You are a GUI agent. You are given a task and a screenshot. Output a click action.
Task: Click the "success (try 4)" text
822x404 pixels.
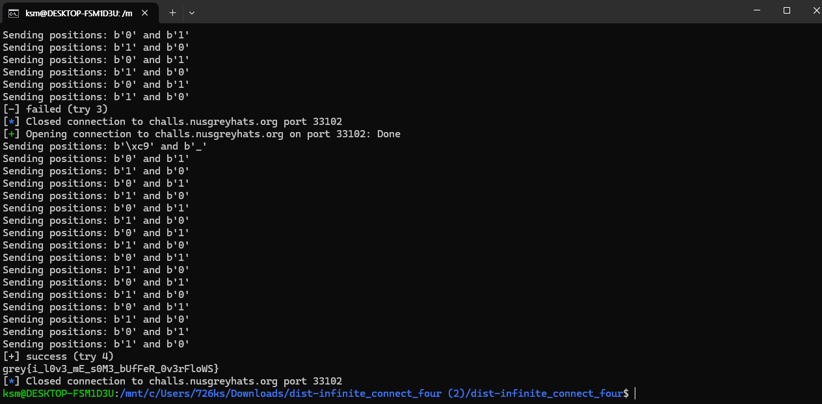tap(70, 357)
